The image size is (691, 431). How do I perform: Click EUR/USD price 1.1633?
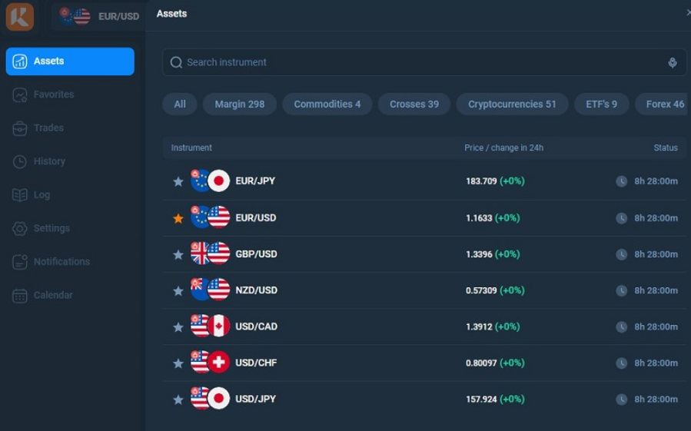479,217
